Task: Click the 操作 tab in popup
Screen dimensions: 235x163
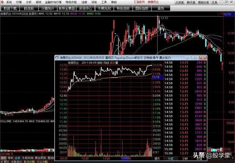Action: click(157, 159)
